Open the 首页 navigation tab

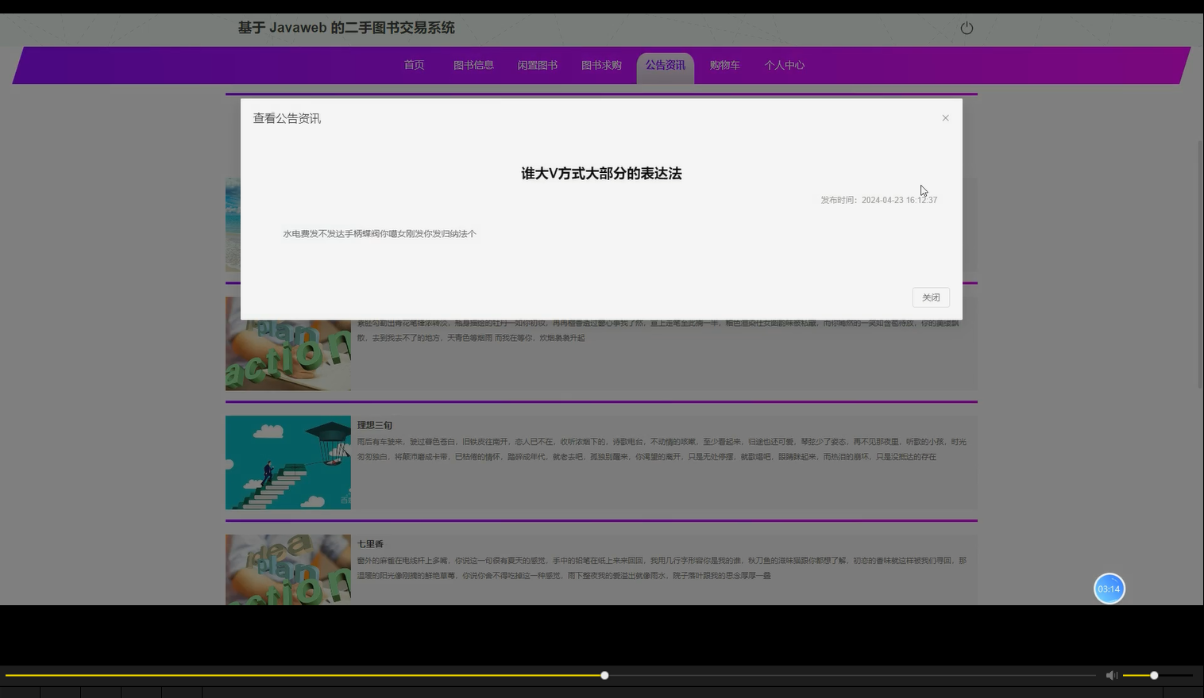pos(414,65)
